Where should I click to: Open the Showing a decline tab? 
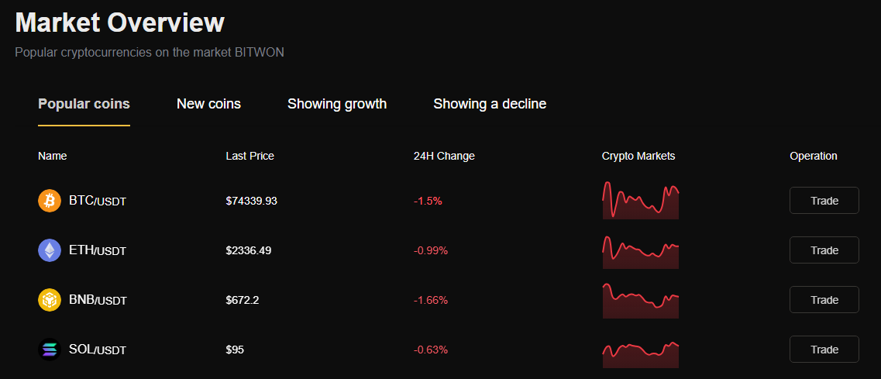(x=490, y=104)
